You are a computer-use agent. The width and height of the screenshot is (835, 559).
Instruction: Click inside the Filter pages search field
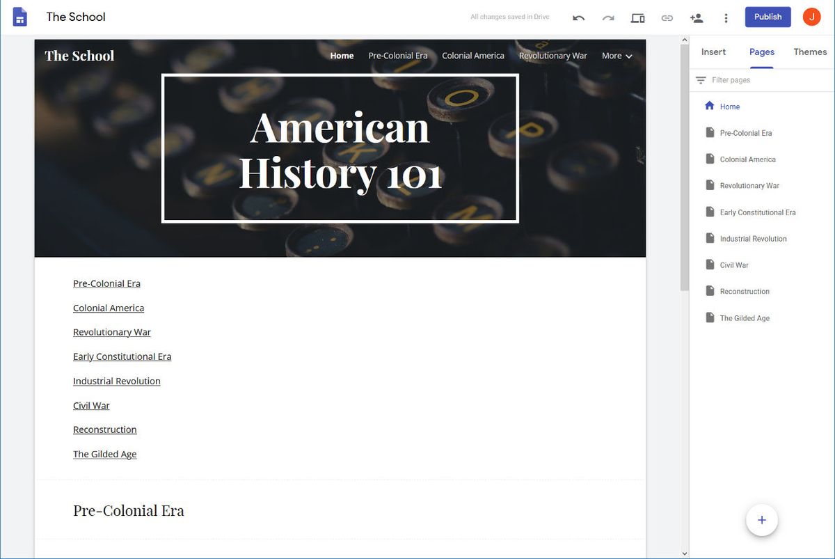(x=738, y=79)
